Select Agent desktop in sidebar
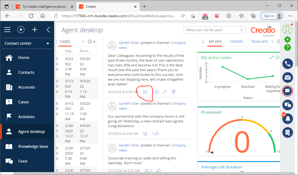Screen dimensions: 298x175 [27, 132]
